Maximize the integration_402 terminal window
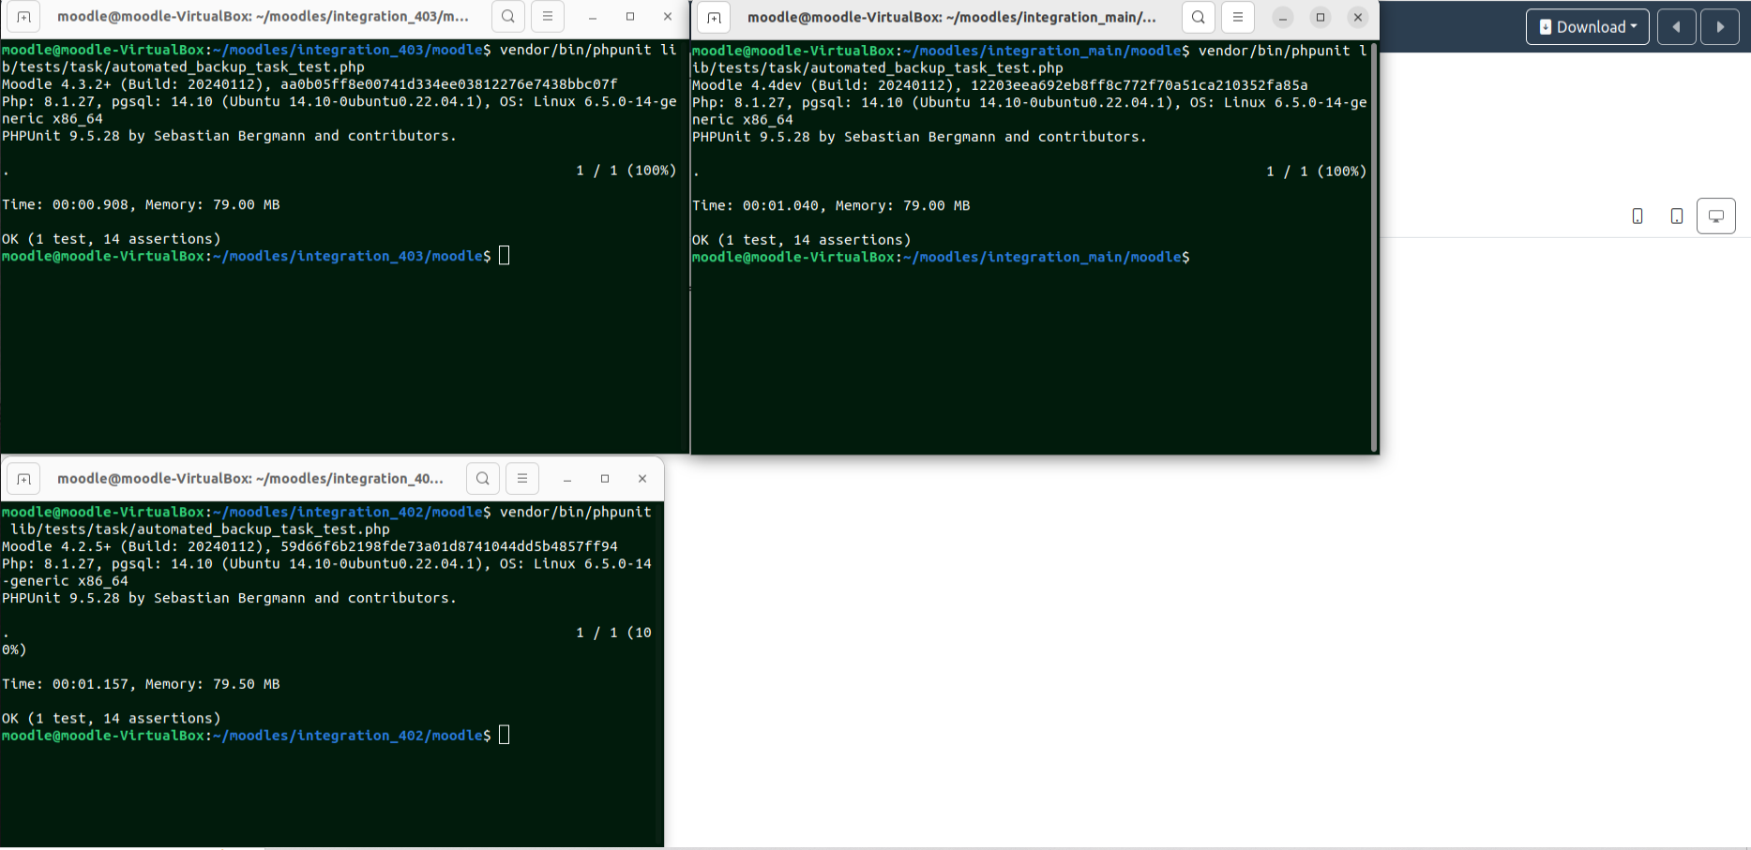Image resolution: width=1751 pixels, height=850 pixels. click(x=605, y=479)
